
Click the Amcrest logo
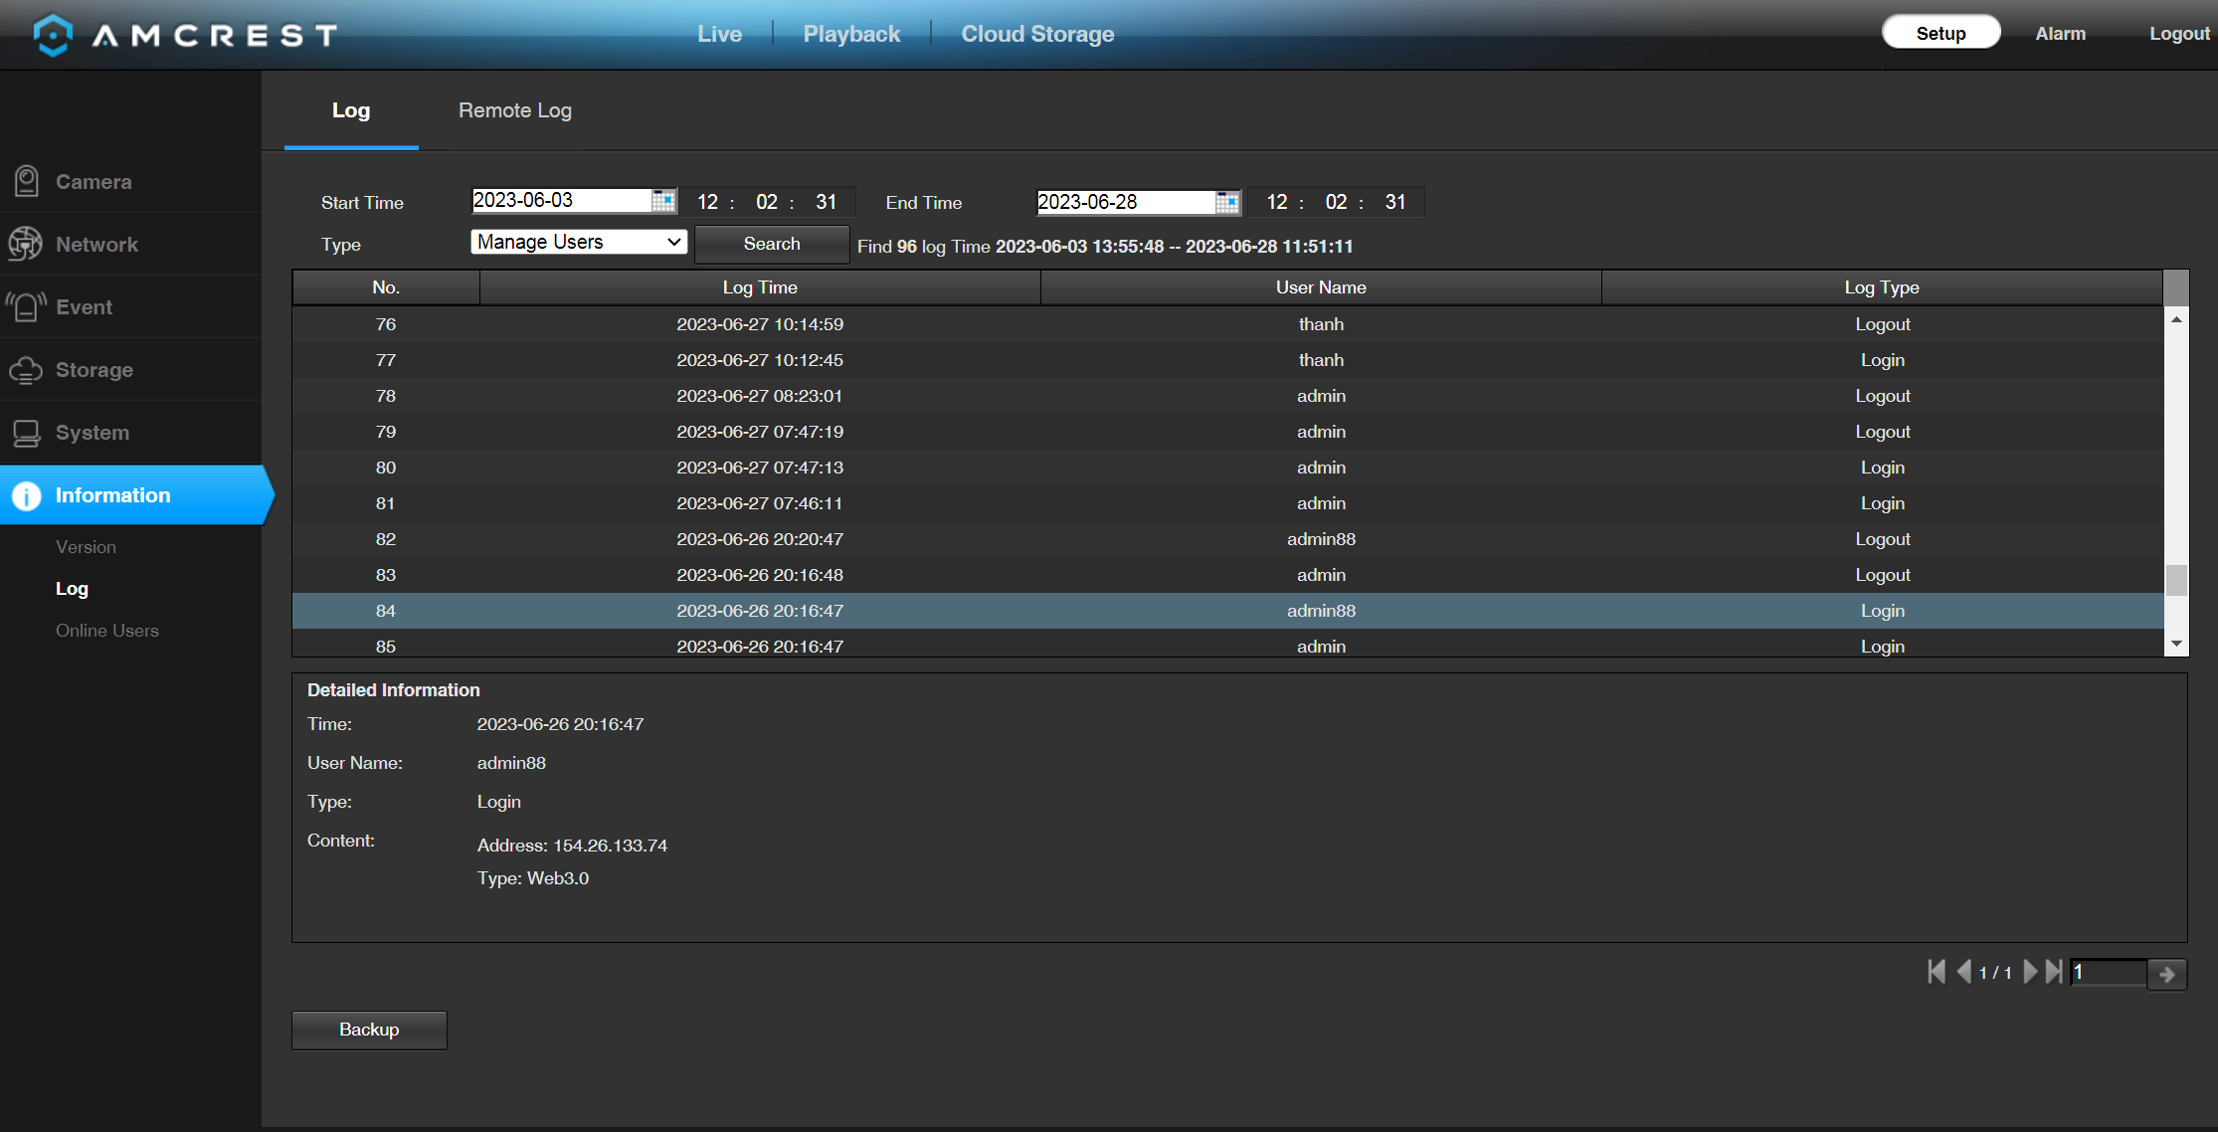(x=185, y=35)
